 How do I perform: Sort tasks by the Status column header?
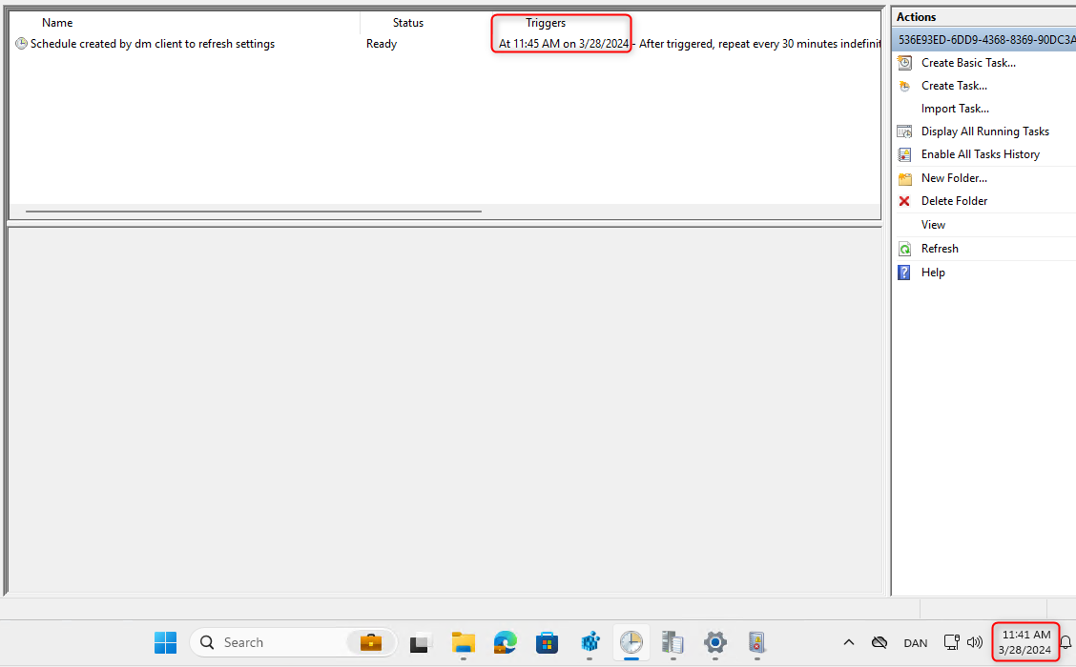click(x=407, y=23)
